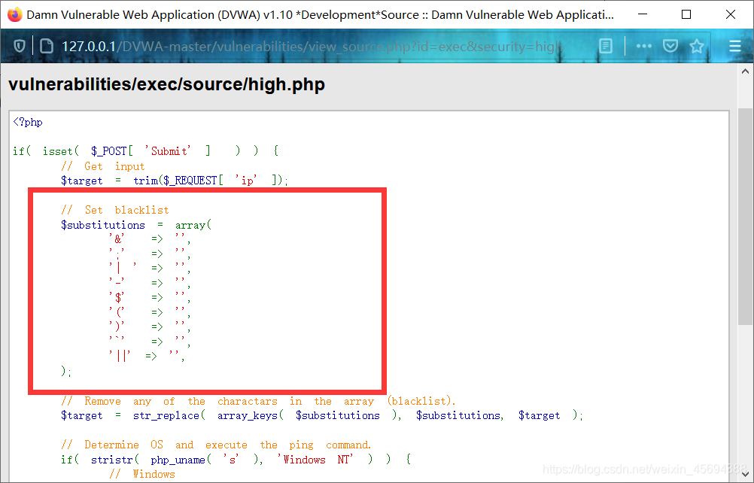Open page actions three-dot menu
Viewport: 754px width, 483px height.
pos(643,46)
